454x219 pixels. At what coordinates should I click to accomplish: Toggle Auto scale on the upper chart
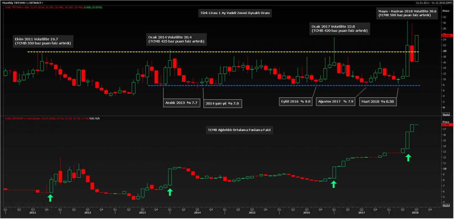click(x=446, y=114)
